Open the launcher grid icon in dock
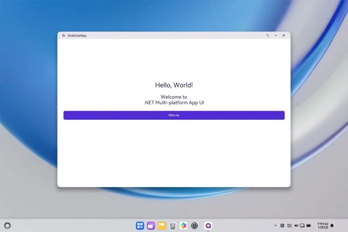 pyautogui.click(x=140, y=226)
